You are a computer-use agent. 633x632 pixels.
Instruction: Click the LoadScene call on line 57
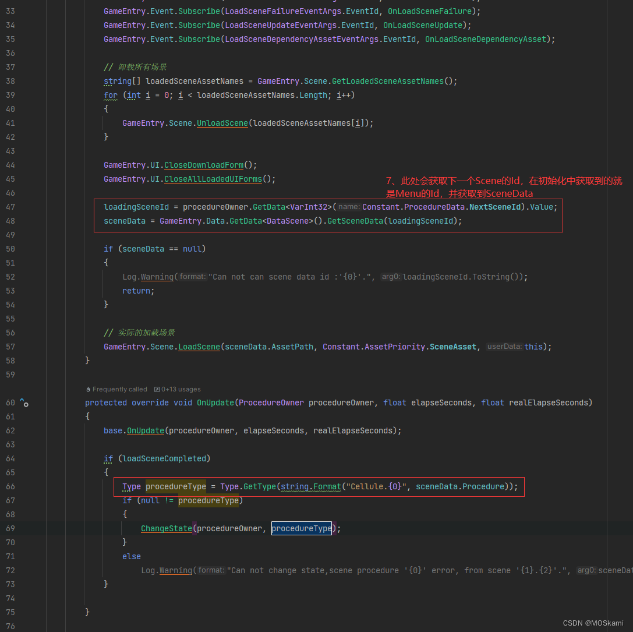pos(199,347)
